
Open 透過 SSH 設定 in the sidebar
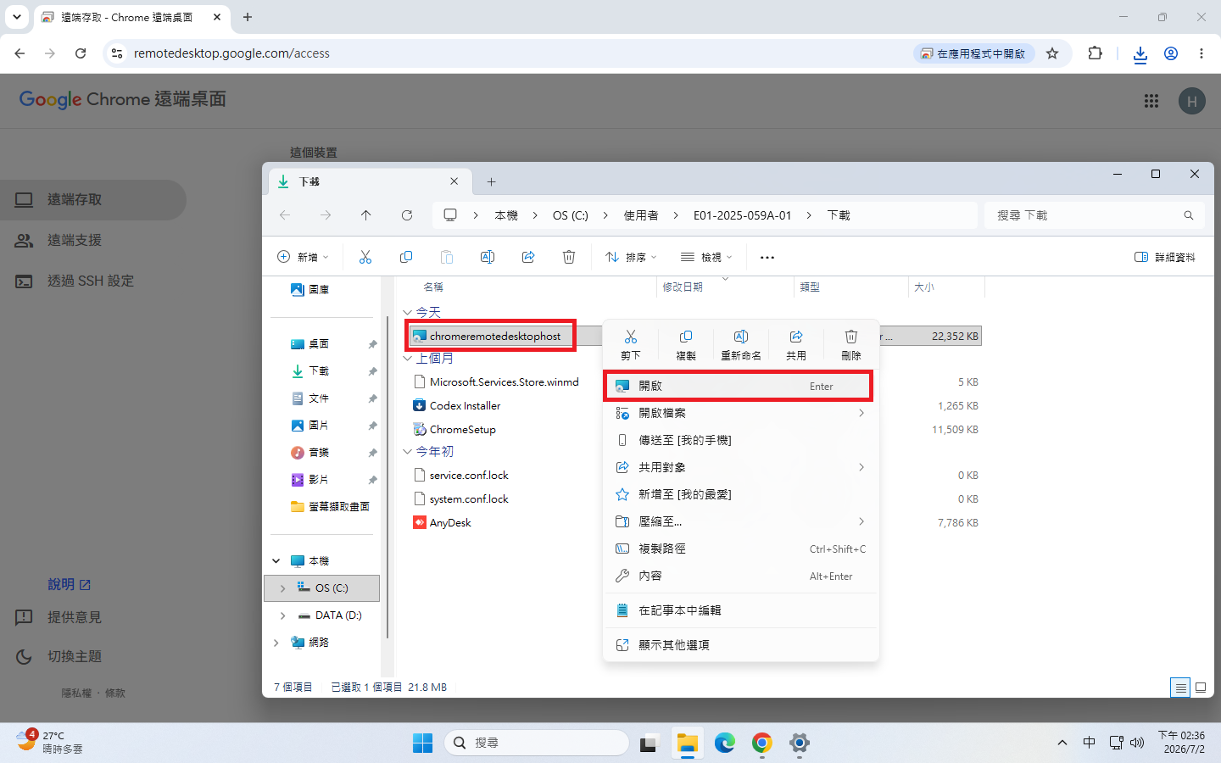[x=92, y=281]
